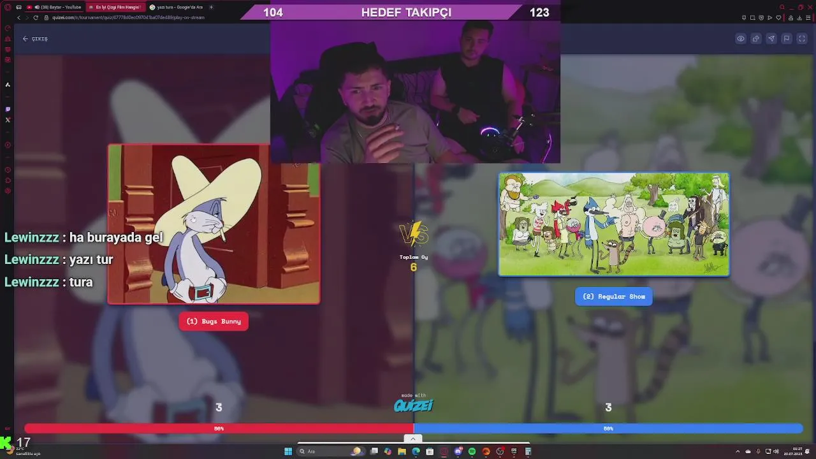This screenshot has height=459, width=816.
Task: Mute the YouTube tab via speaker icon
Action: [37, 7]
